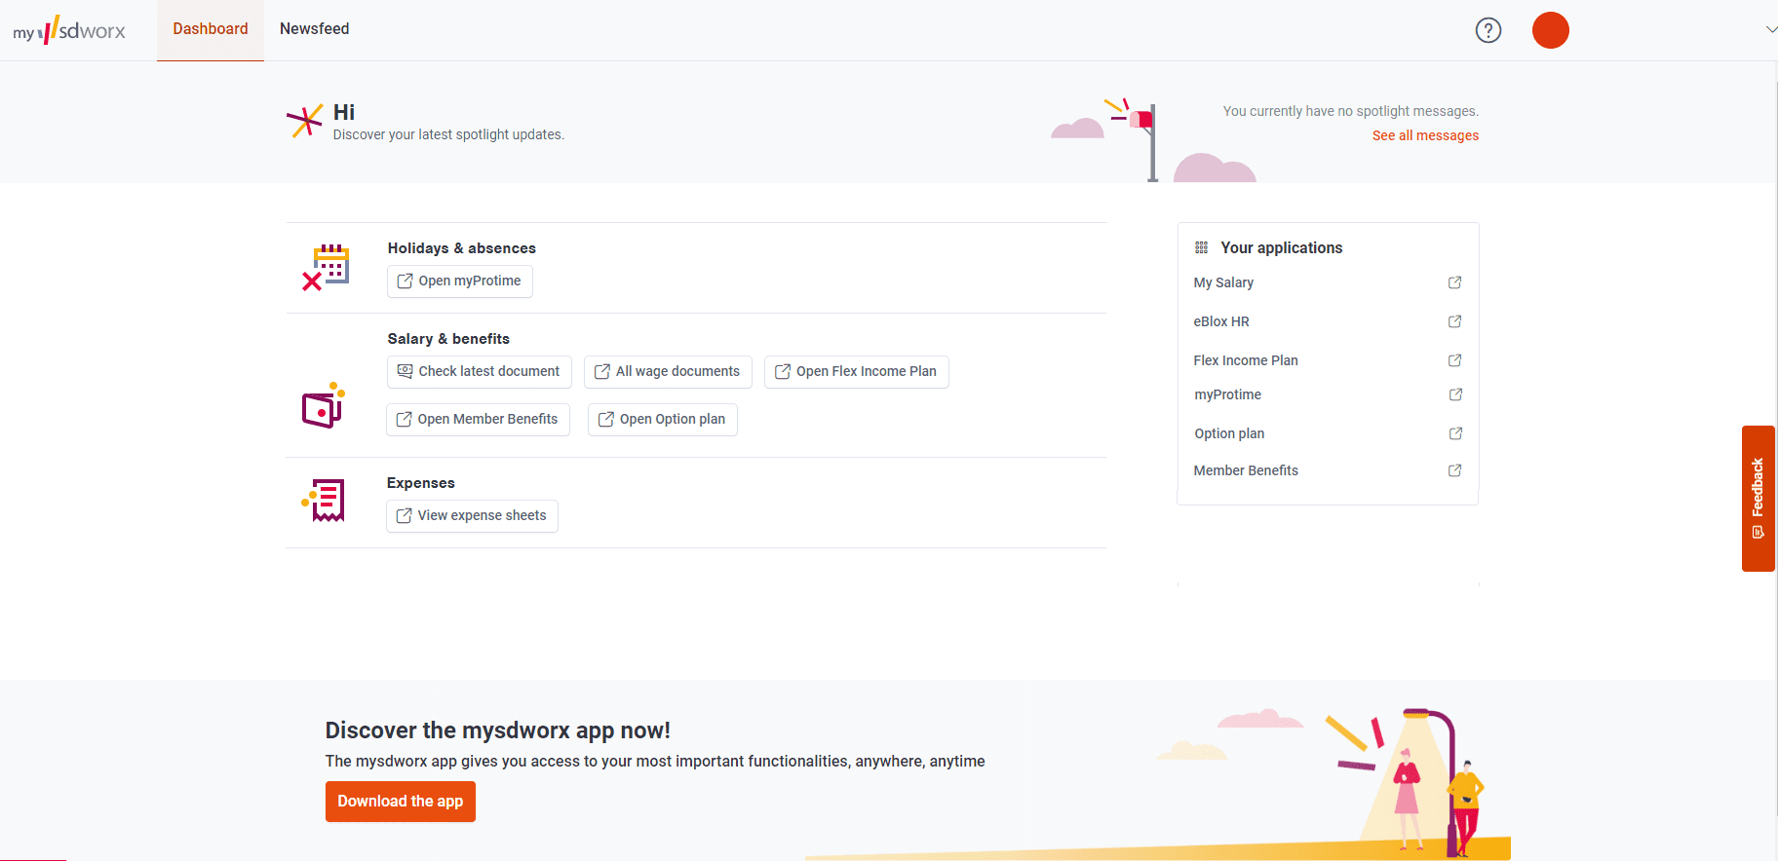Switch to the Dashboard tab
This screenshot has height=861, width=1778.
coord(211,29)
